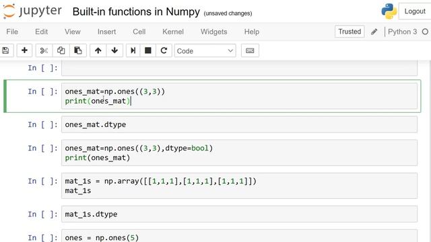Click the Trusted notebook button
Image resolution: width=431 pixels, height=242 pixels.
tap(350, 32)
